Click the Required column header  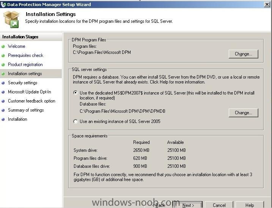pyautogui.click(x=142, y=142)
